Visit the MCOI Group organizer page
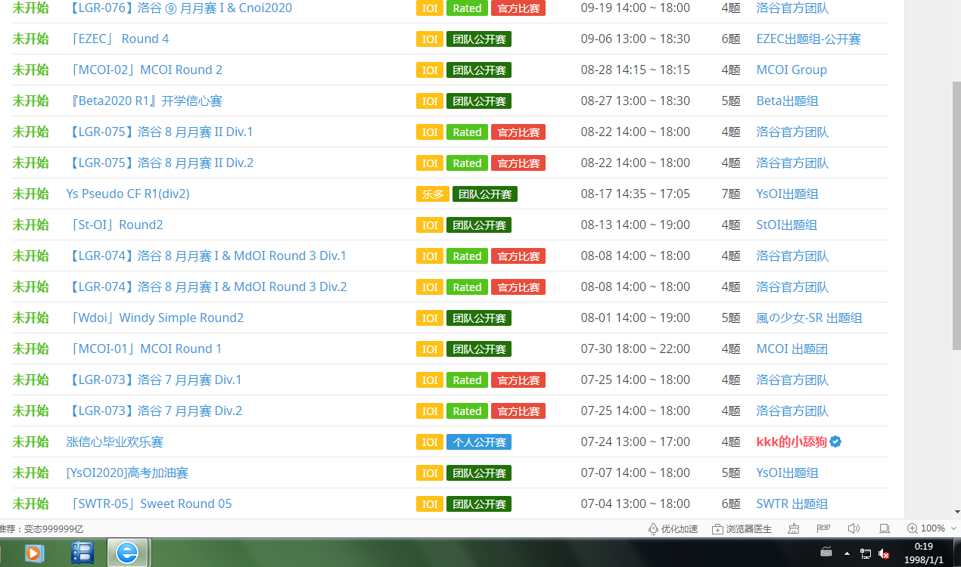Image resolution: width=961 pixels, height=567 pixels. point(792,70)
